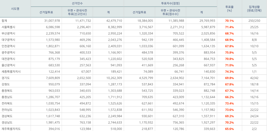Select the 합계 row label
Viewport: 267px width, 131px height.
click(5, 21)
